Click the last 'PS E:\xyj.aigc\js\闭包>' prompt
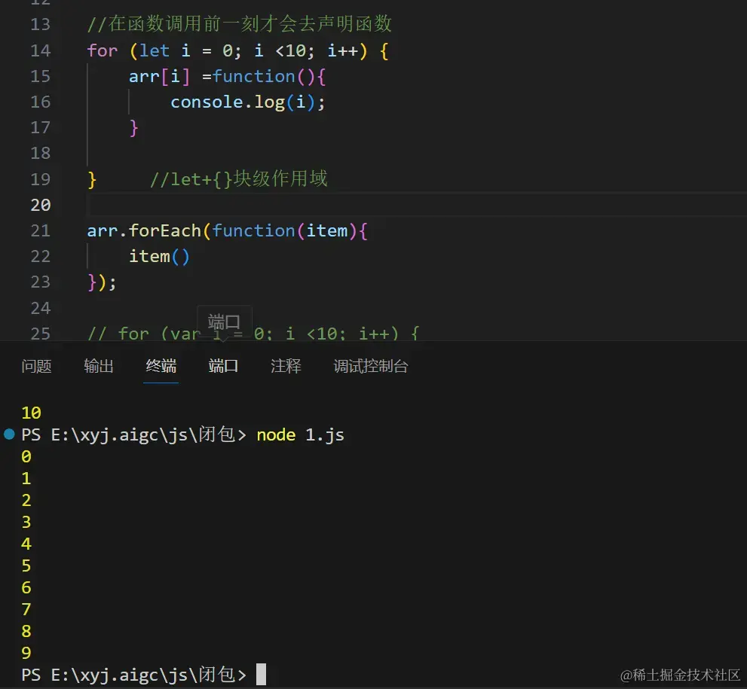 click(134, 675)
